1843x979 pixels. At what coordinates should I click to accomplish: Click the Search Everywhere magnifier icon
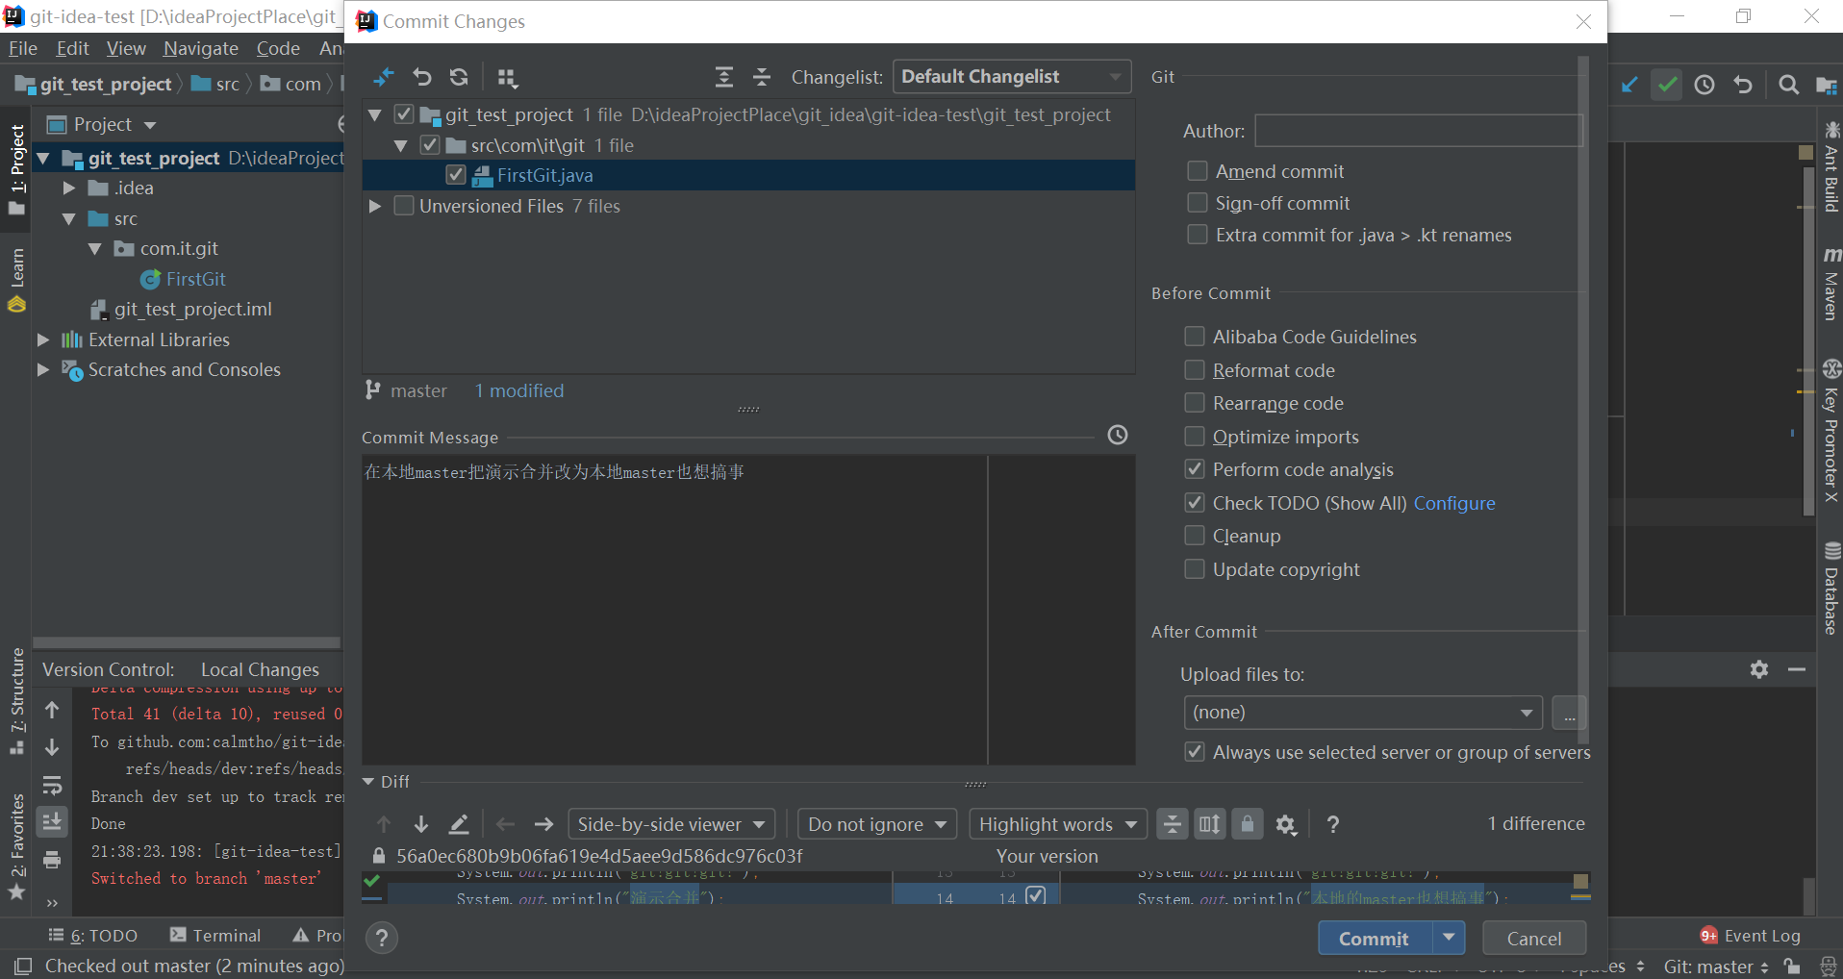pyautogui.click(x=1788, y=85)
